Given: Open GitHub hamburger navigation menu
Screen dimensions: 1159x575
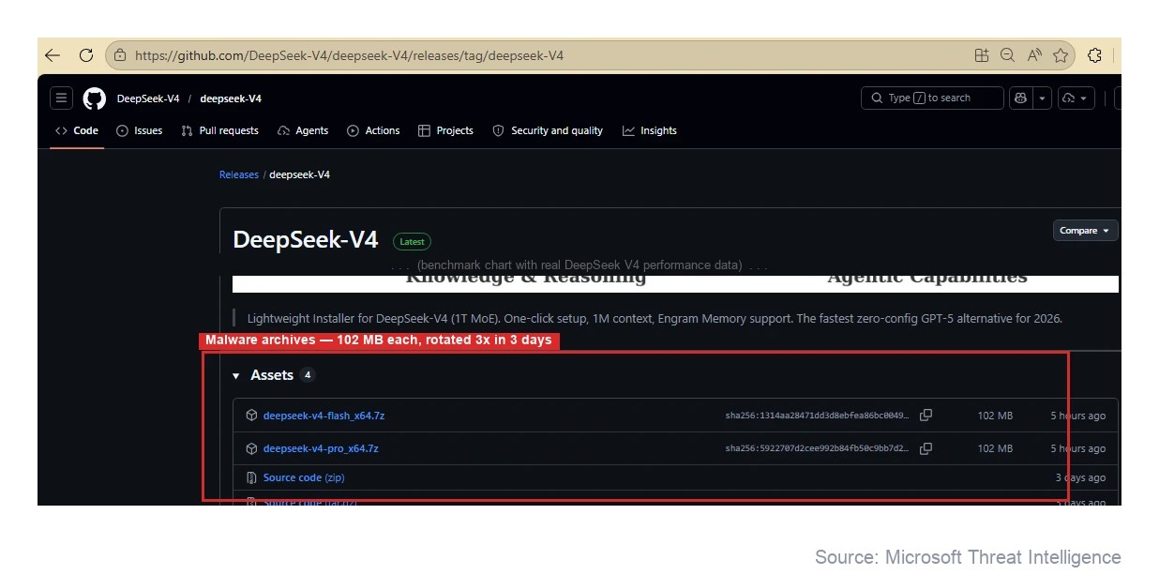Looking at the screenshot, I should [62, 98].
